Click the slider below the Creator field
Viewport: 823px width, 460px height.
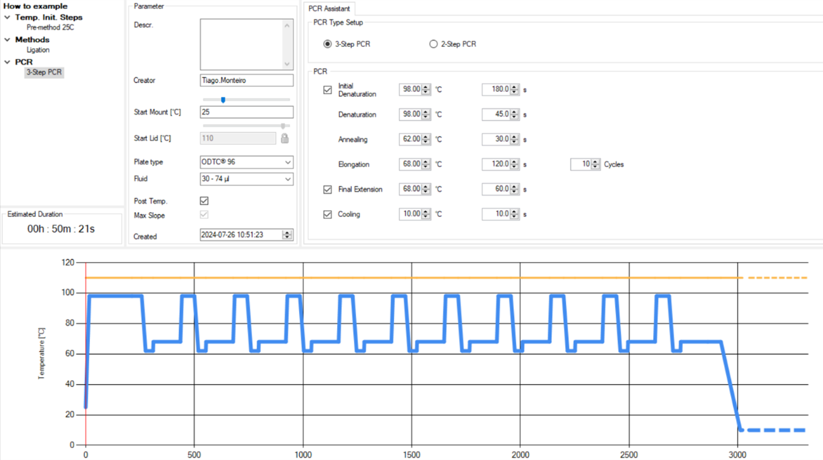coord(223,99)
